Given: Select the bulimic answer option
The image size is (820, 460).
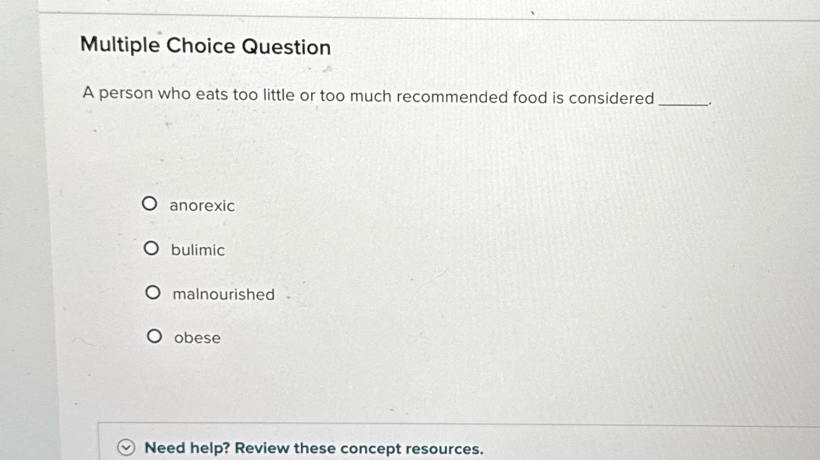Looking at the screenshot, I should click(x=151, y=248).
